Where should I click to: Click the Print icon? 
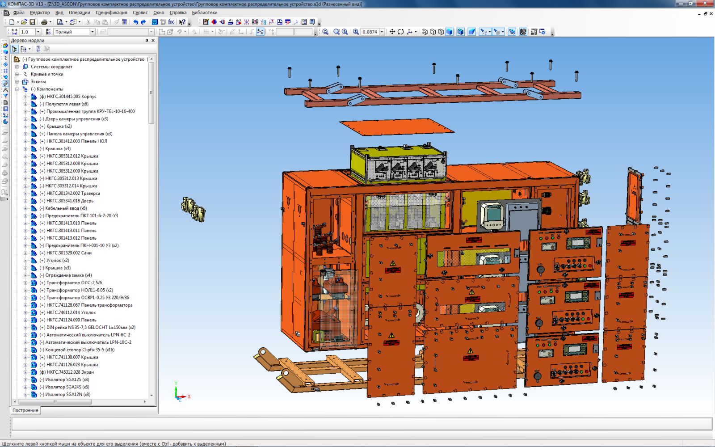point(44,22)
